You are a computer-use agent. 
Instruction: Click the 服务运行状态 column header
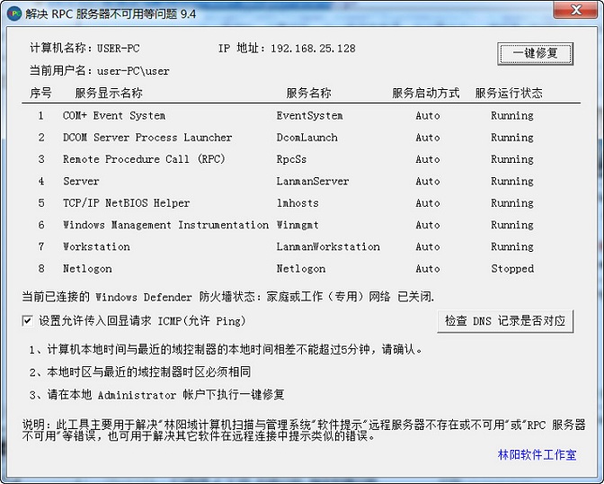click(x=509, y=93)
